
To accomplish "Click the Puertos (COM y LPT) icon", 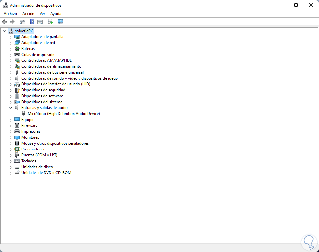I will point(17,155).
